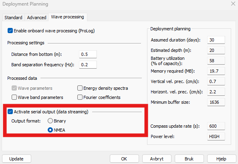Open the Advanced tab

click(x=36, y=18)
